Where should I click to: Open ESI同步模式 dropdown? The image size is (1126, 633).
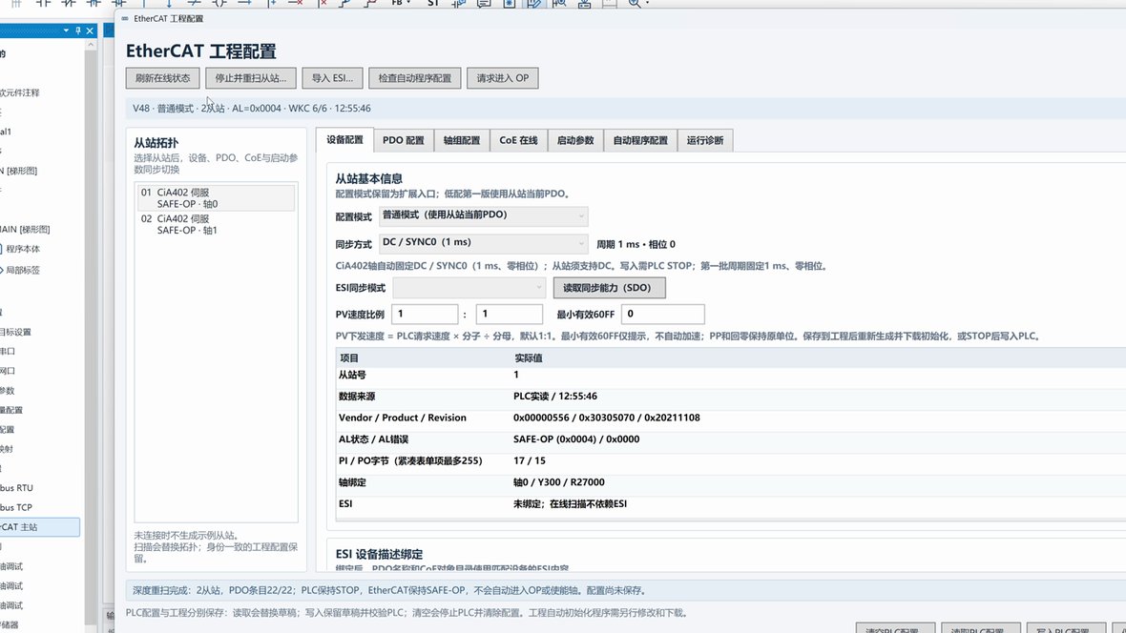(x=469, y=288)
